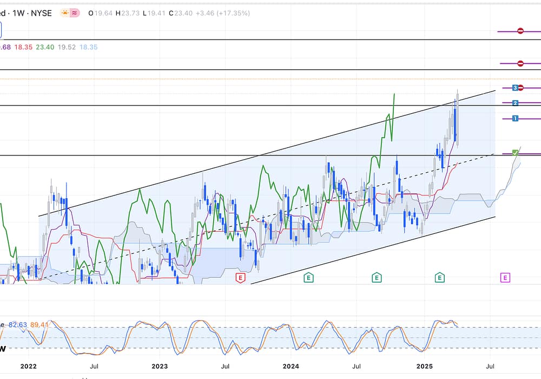Image resolution: width=541 pixels, height=379 pixels.
Task: Click the blue label numbered 3
Action: point(515,88)
